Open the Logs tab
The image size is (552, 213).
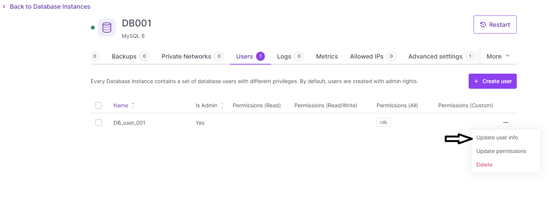[284, 56]
